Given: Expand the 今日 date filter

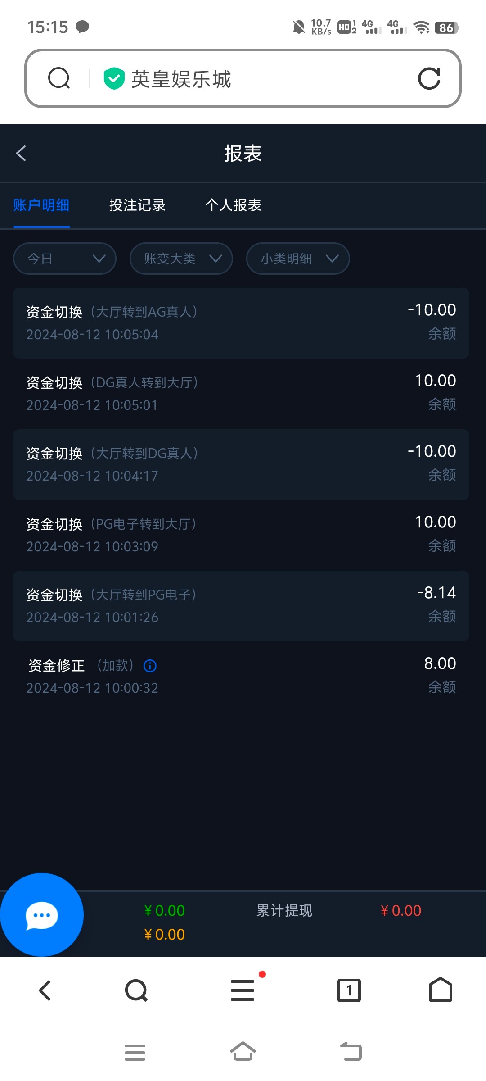Looking at the screenshot, I should [65, 259].
